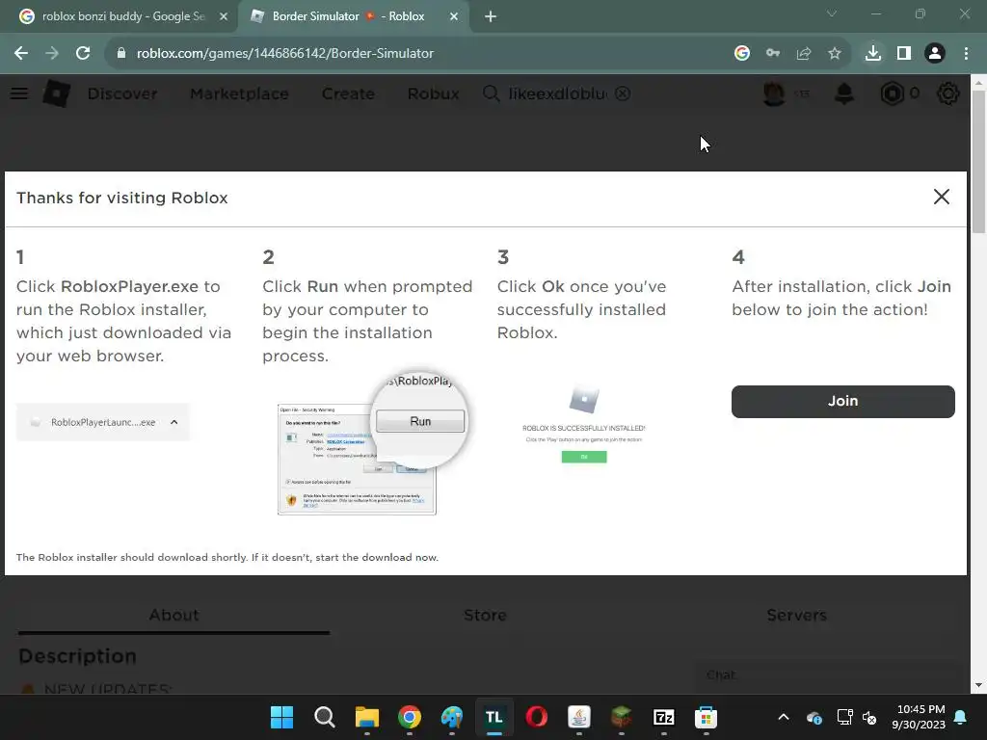
Task: Clear the Roblox search text
Action: [x=623, y=93]
